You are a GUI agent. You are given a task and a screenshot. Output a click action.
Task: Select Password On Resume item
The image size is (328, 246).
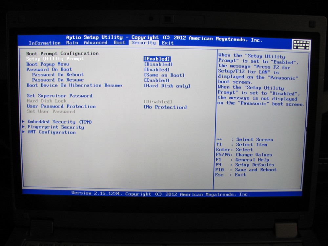click(58, 80)
